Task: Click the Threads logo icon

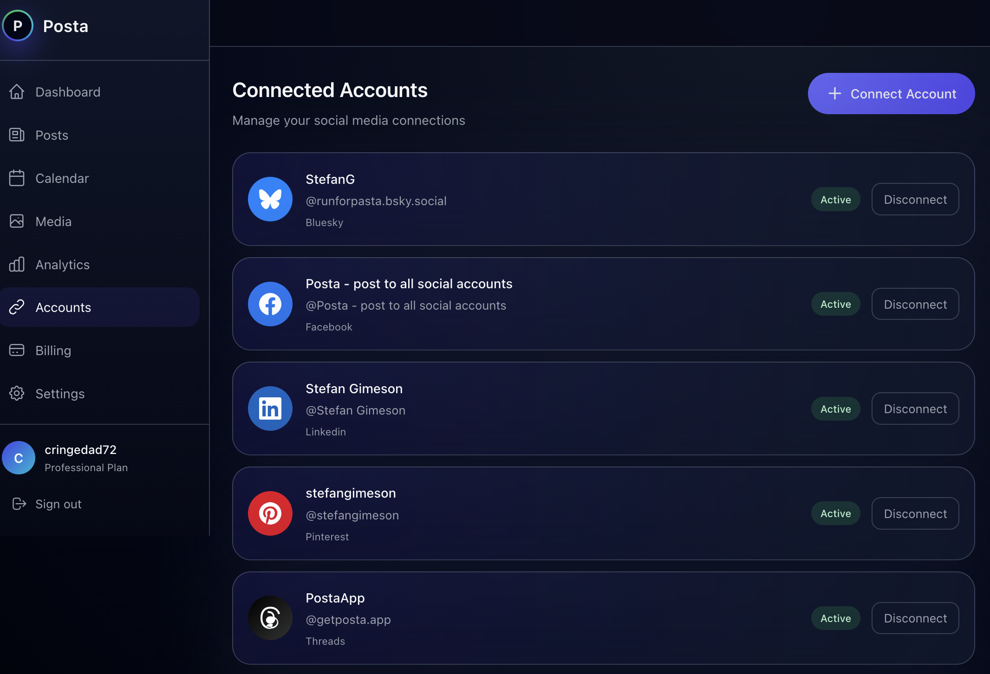Action: [270, 618]
